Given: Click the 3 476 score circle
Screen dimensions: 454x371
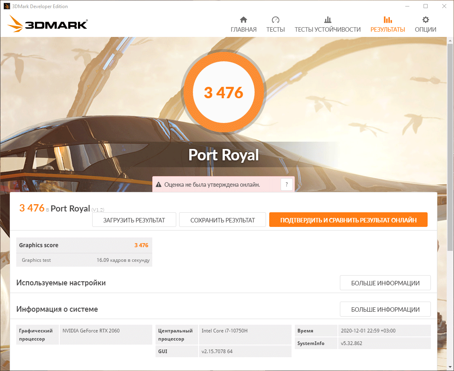Looking at the screenshot, I should tap(223, 93).
